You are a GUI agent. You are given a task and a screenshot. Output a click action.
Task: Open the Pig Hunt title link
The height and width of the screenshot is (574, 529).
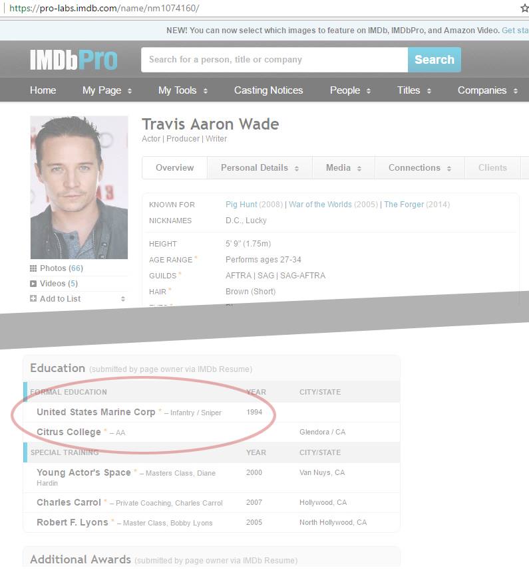(241, 205)
